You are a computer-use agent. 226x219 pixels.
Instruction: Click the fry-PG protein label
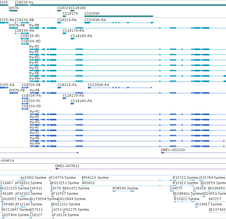tap(35, 122)
